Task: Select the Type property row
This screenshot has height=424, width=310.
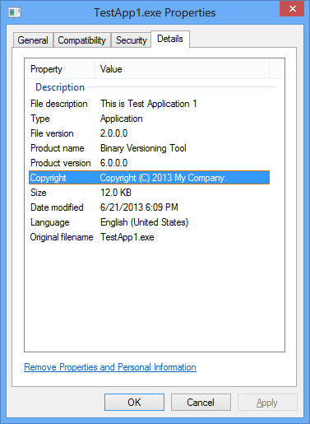Action: [x=149, y=119]
